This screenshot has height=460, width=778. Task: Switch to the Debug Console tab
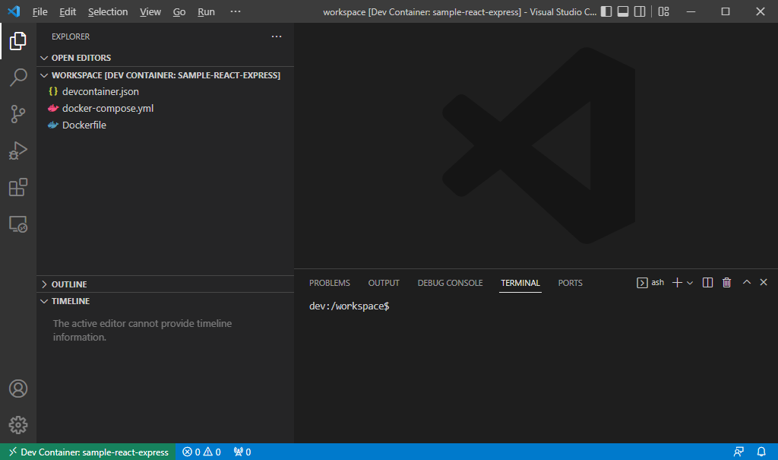450,283
